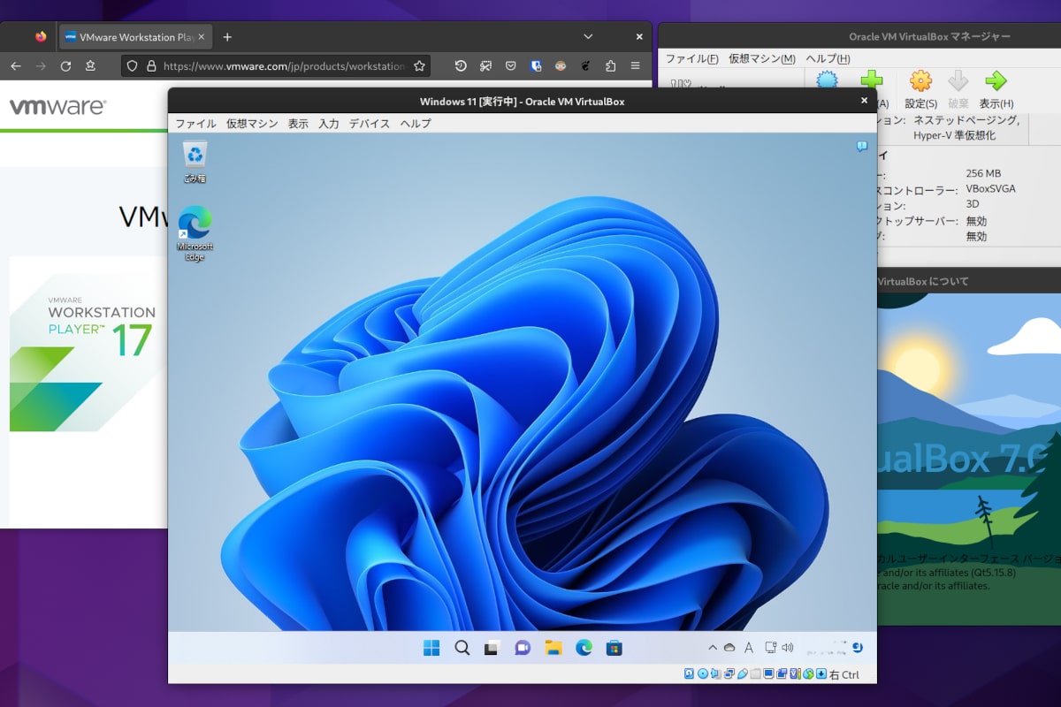Screen dimensions: 1061x707
Task: Click the shared folders status icon
Action: tap(755, 674)
